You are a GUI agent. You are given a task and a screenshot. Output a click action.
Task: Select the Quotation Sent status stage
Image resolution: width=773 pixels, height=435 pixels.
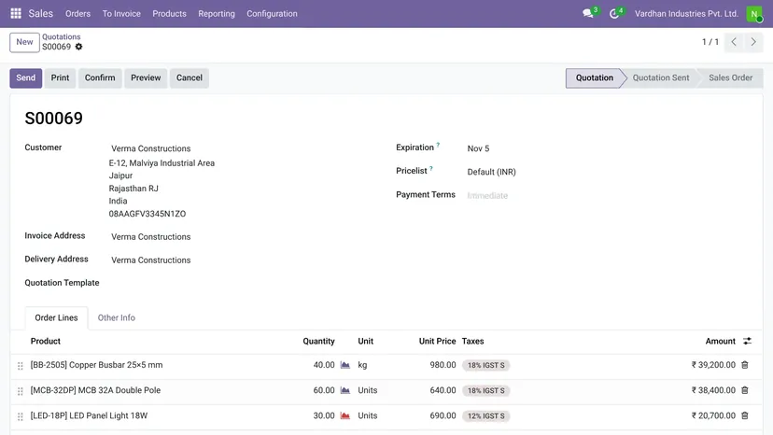(x=661, y=77)
